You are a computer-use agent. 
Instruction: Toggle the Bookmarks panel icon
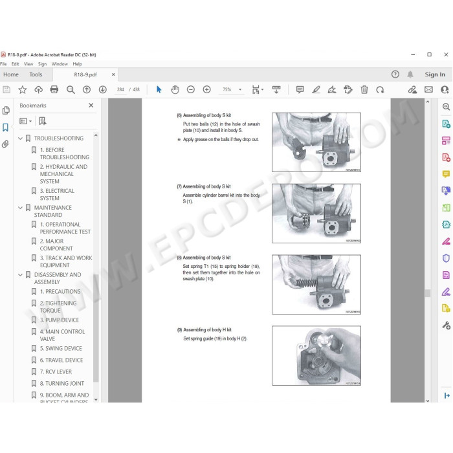click(5, 127)
